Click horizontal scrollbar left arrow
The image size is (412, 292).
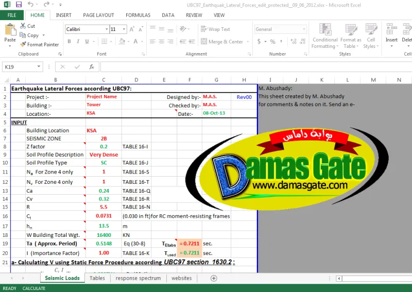pyautogui.click(x=339, y=278)
